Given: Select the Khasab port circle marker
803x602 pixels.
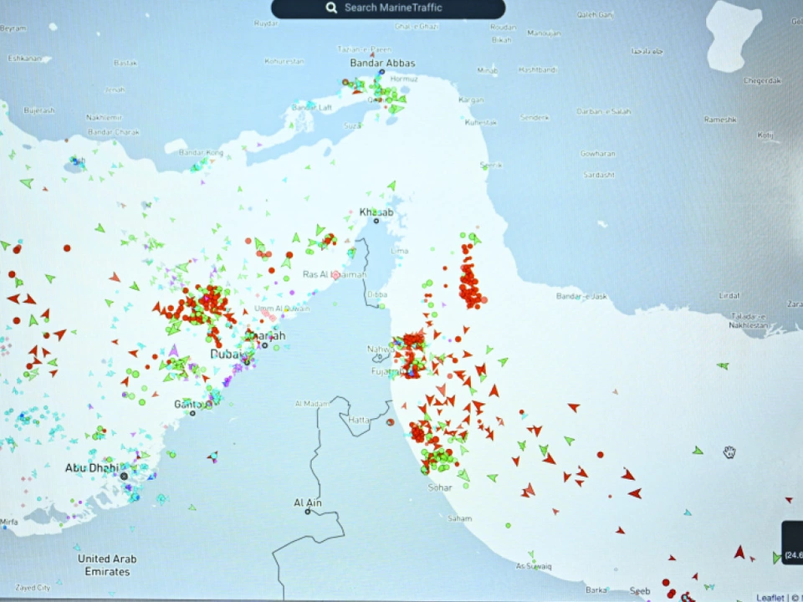Looking at the screenshot, I should 376,221.
